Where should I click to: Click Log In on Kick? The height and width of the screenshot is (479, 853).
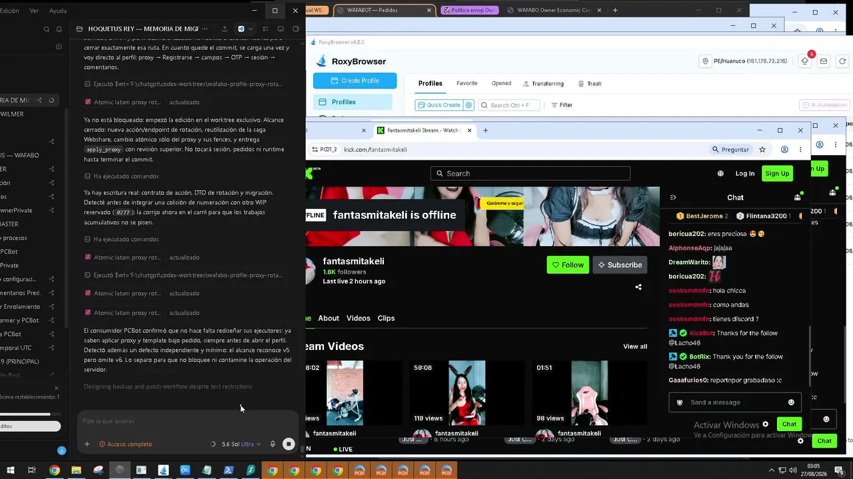click(x=745, y=174)
